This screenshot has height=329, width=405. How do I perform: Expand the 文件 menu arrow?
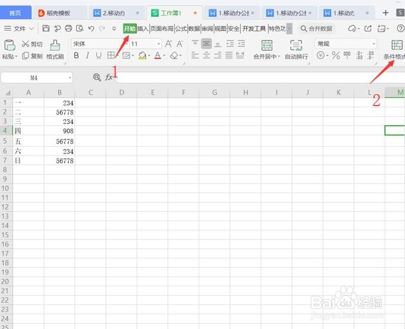tap(31, 29)
